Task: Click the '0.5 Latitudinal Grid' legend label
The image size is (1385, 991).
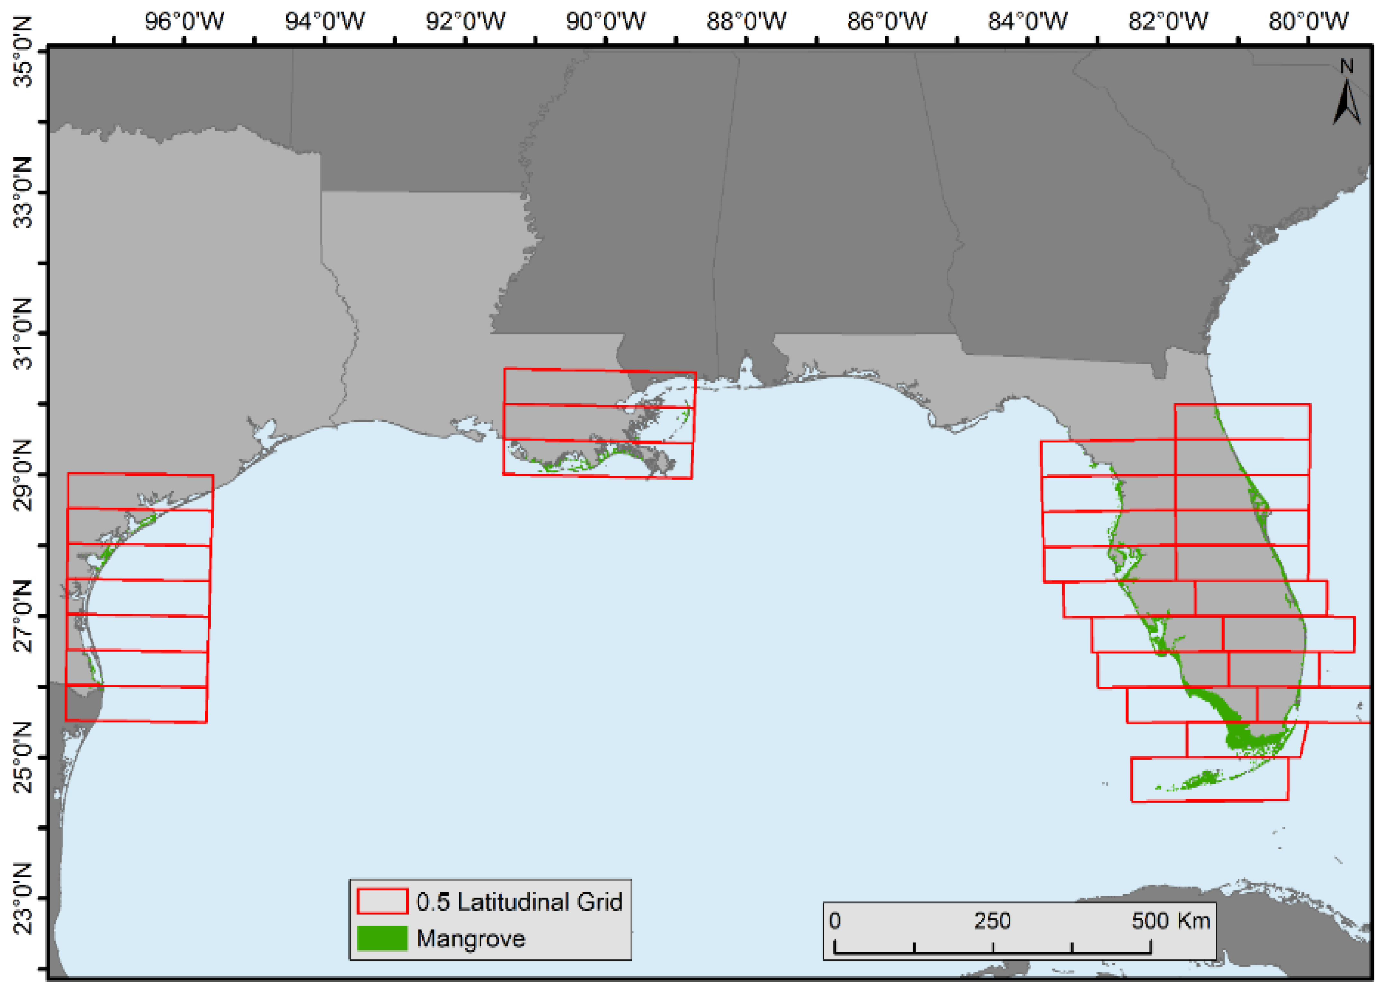Action: (x=519, y=902)
